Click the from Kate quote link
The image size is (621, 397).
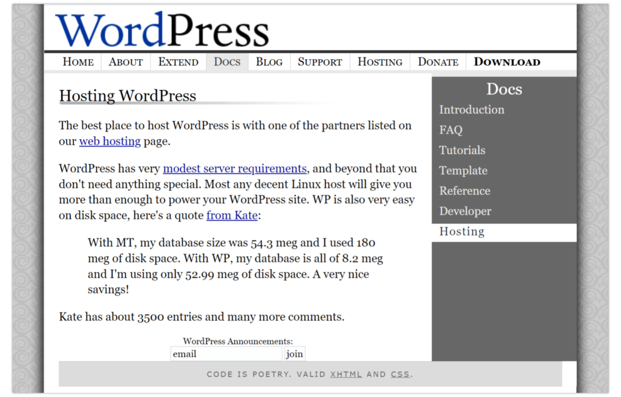point(232,215)
